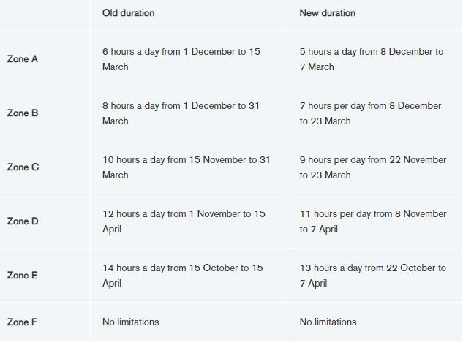Click Zone E's new duration, 13 hours a day
463x345 pixels.
(372, 276)
